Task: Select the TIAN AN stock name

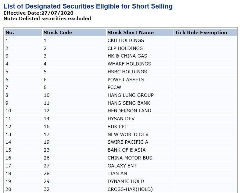Action: (117, 174)
